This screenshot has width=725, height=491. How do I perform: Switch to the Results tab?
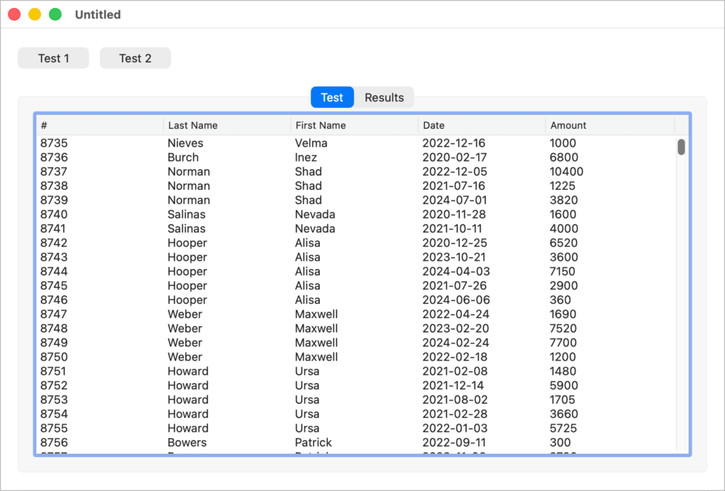[384, 98]
